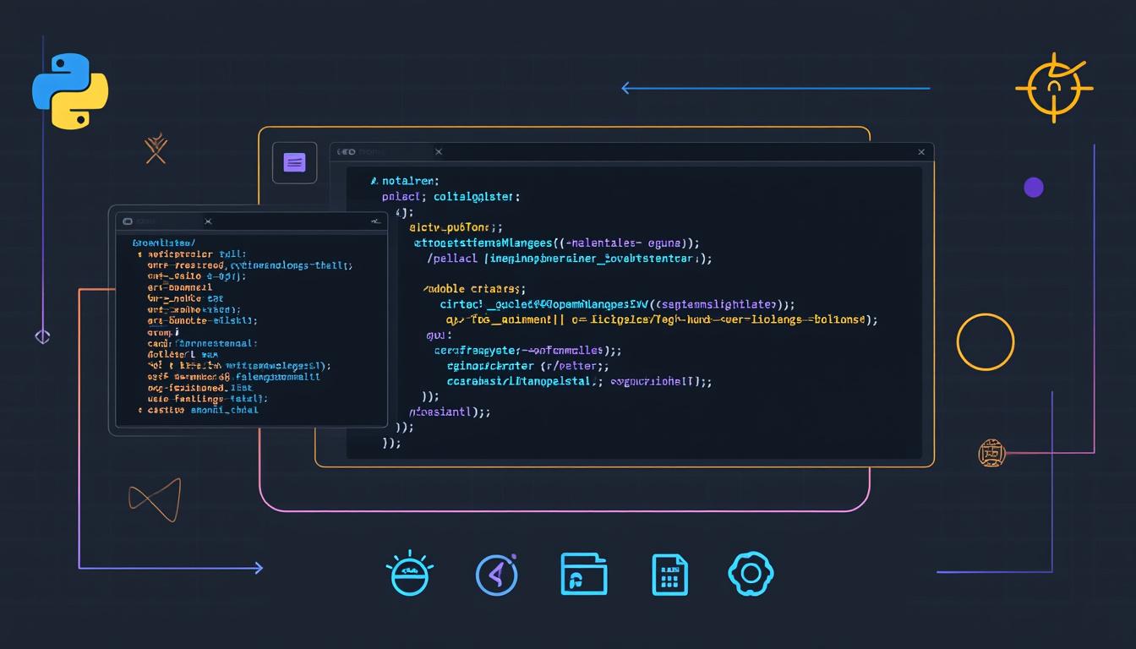The height and width of the screenshot is (649, 1136).
Task: Open the gear settings icon at the bottom
Action: (751, 573)
